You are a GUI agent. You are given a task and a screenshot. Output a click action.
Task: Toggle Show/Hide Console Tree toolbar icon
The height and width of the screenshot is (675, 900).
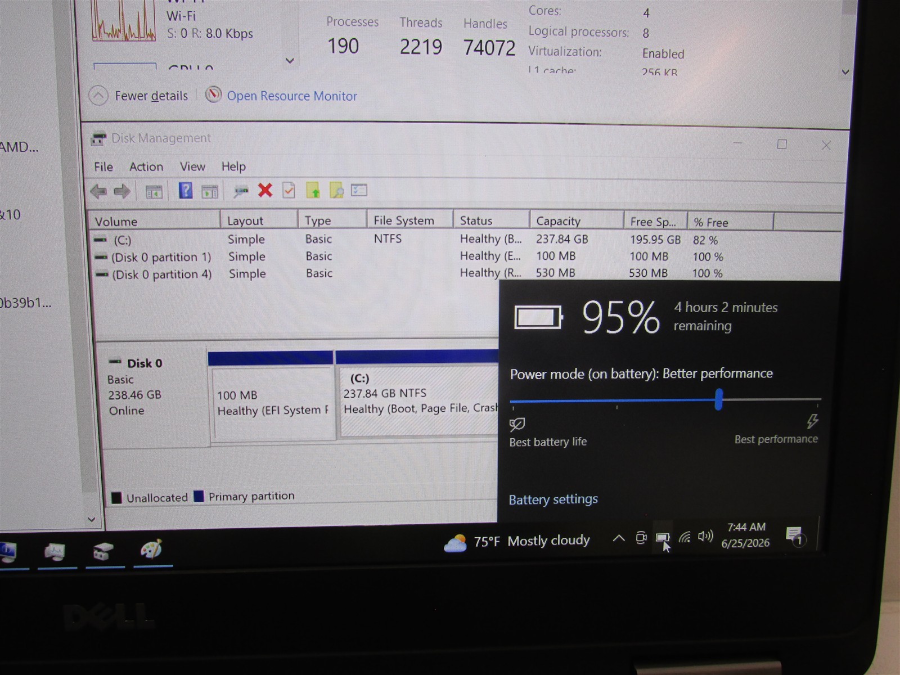point(154,192)
